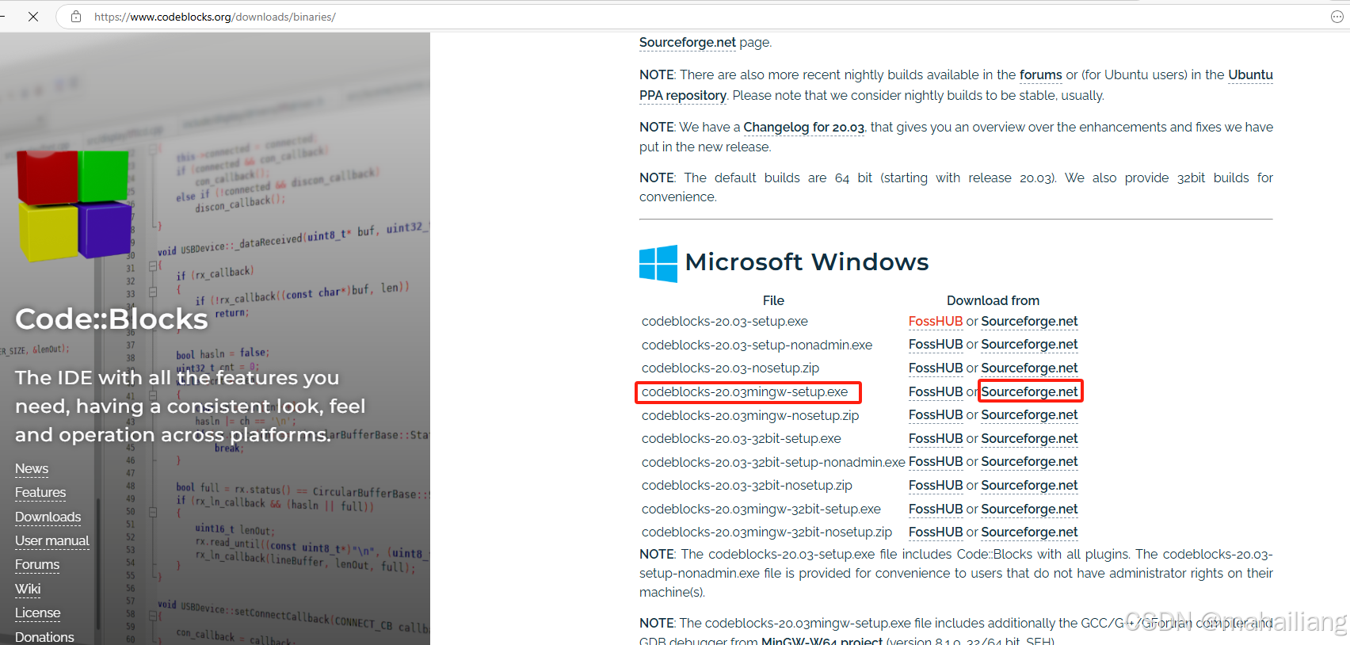Click FossHUB for codeblocks-20.03mingw-nosetup.zip
Viewport: 1350px width, 645px height.
tap(936, 415)
